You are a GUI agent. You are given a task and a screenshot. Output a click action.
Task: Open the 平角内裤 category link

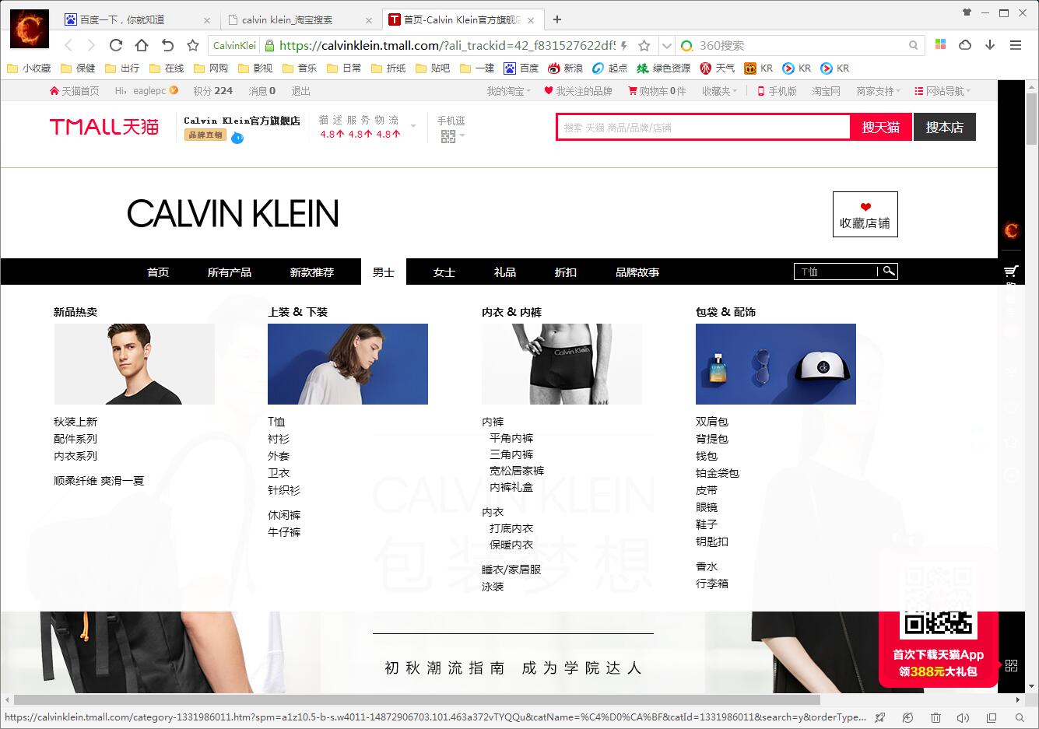511,438
